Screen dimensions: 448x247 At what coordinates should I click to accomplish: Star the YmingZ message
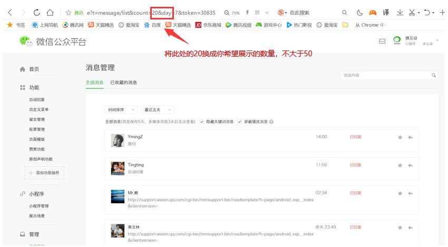tap(400, 137)
